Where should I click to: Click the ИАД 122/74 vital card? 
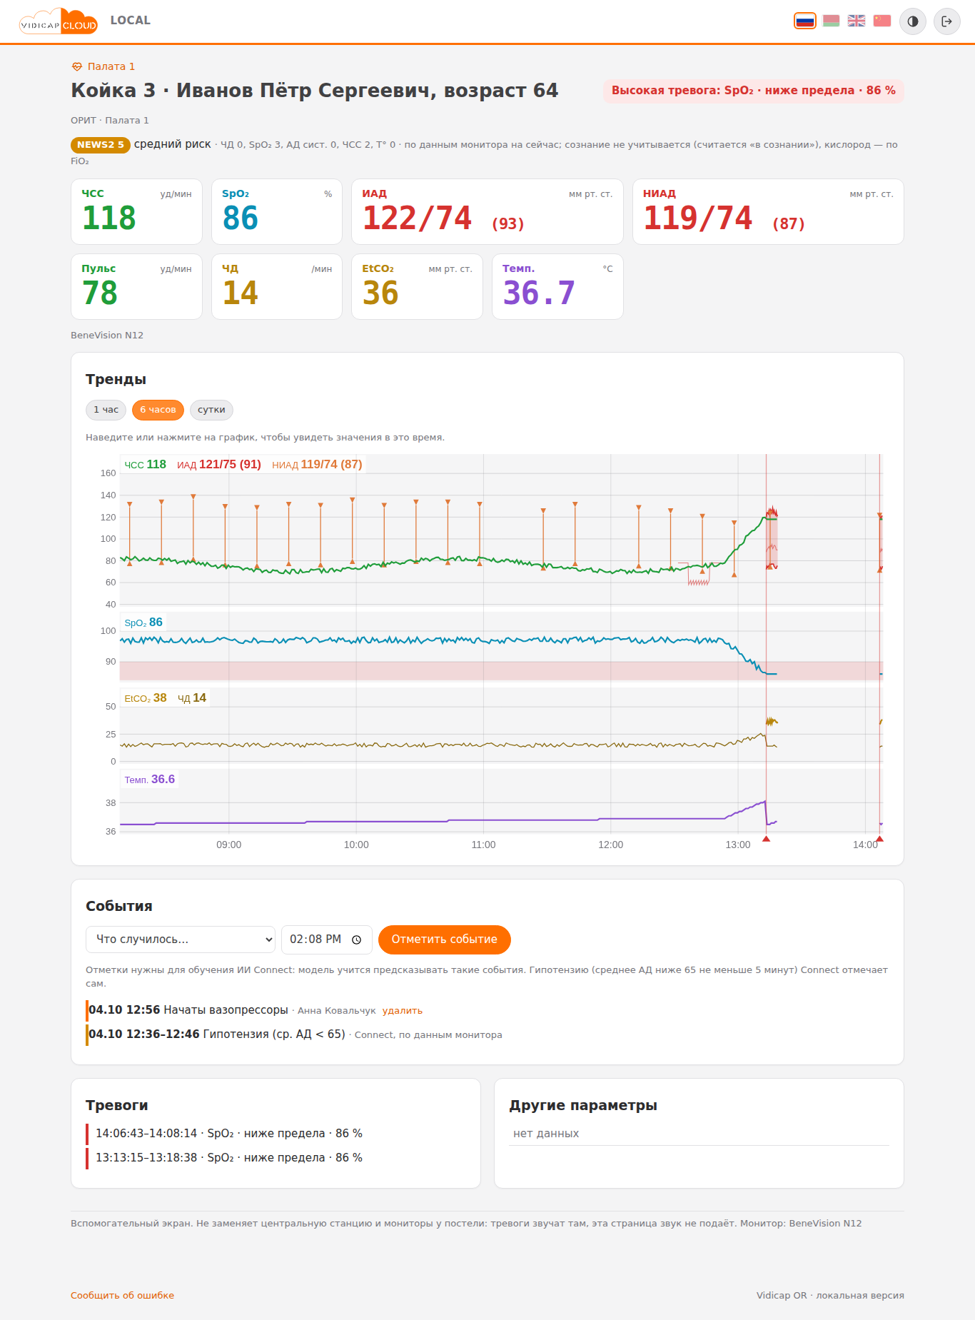coord(487,211)
